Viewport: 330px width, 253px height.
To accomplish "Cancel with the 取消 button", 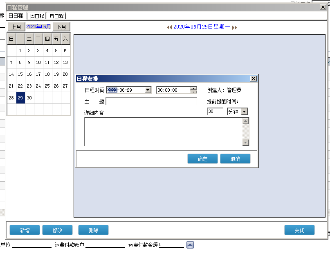I will [x=235, y=158].
